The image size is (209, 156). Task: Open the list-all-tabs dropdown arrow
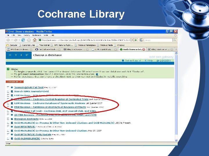tap(176, 49)
